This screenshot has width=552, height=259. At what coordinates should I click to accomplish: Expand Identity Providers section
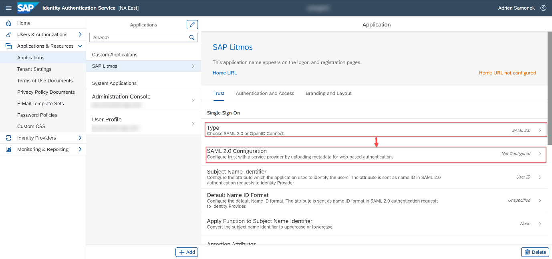tap(80, 138)
